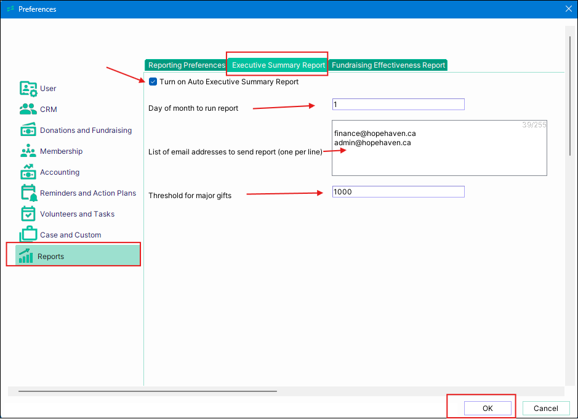
Task: Click the Reports bar chart icon
Action: pyautogui.click(x=26, y=256)
